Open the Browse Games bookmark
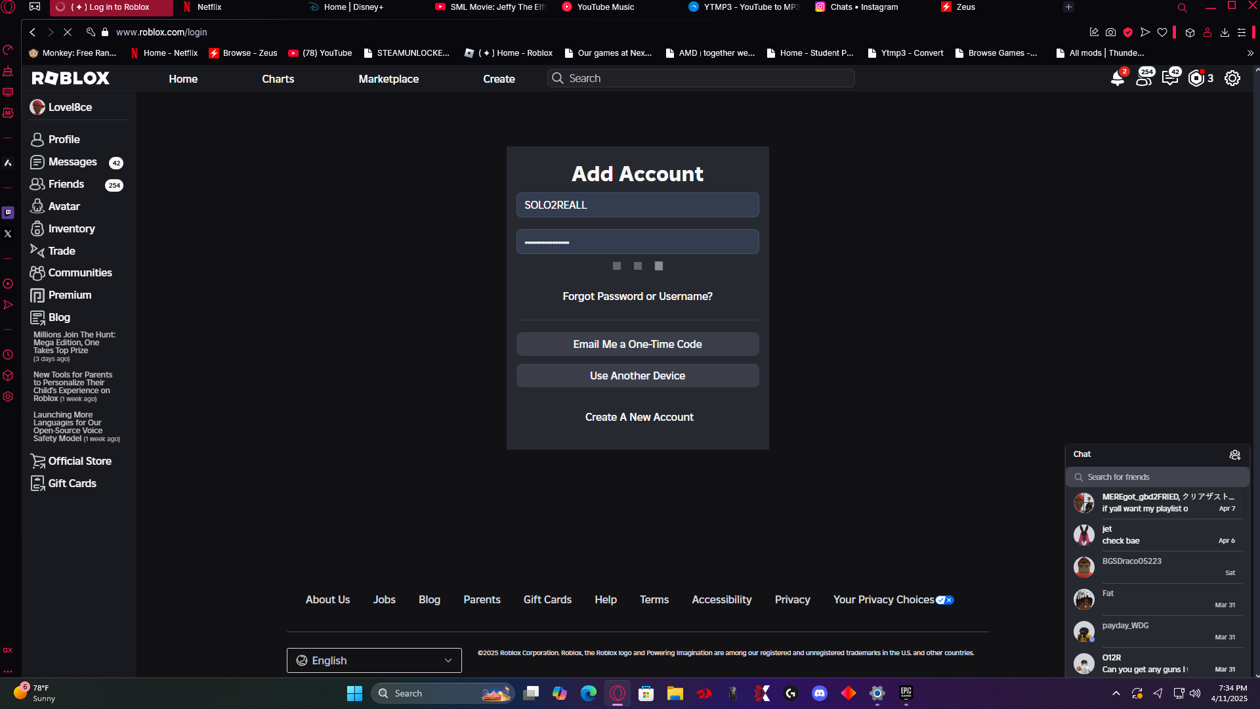Screen dimensions: 1260x709 [996, 53]
